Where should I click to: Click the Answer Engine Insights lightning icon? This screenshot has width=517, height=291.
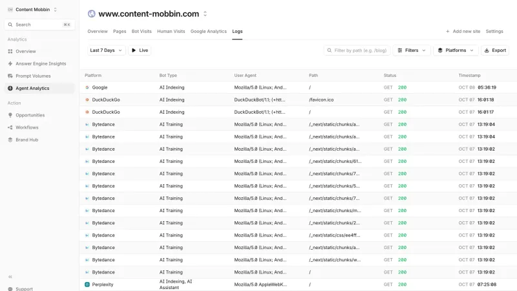pyautogui.click(x=10, y=63)
